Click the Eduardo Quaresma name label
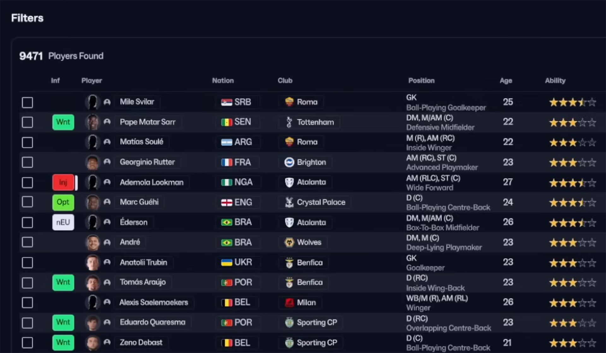Image resolution: width=606 pixels, height=353 pixels. coord(152,322)
